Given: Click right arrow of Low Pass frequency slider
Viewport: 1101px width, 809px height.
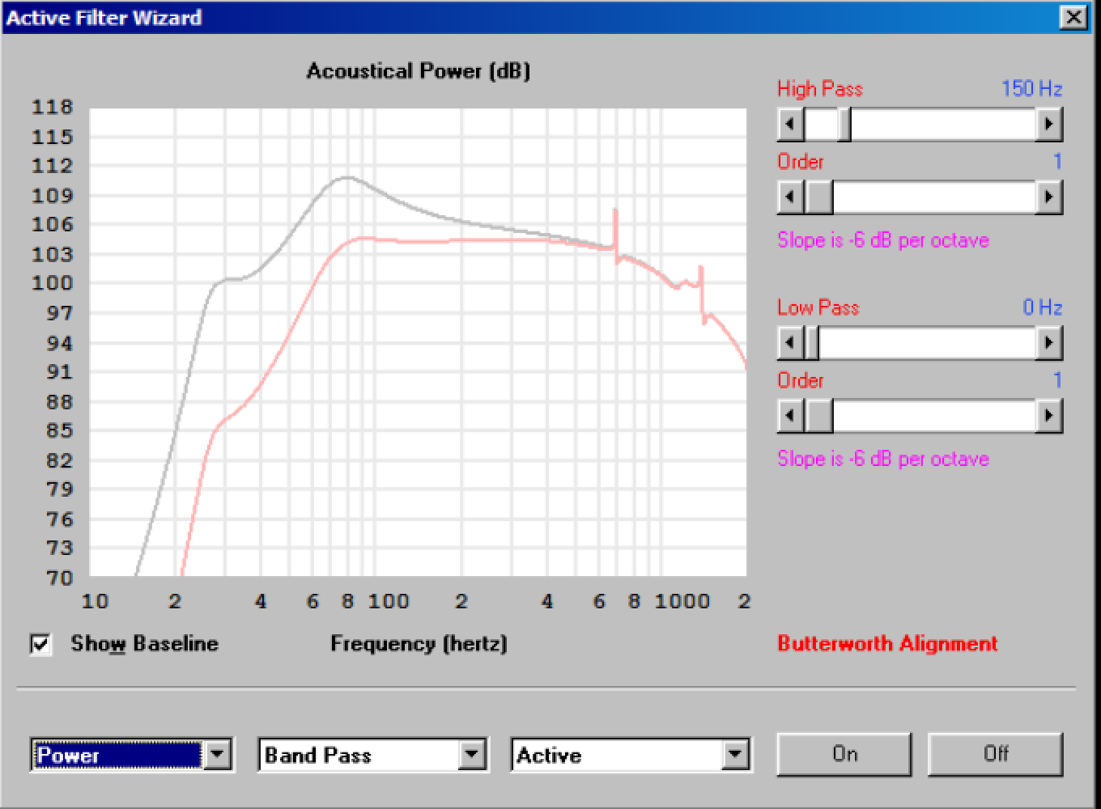Looking at the screenshot, I should [x=1048, y=343].
